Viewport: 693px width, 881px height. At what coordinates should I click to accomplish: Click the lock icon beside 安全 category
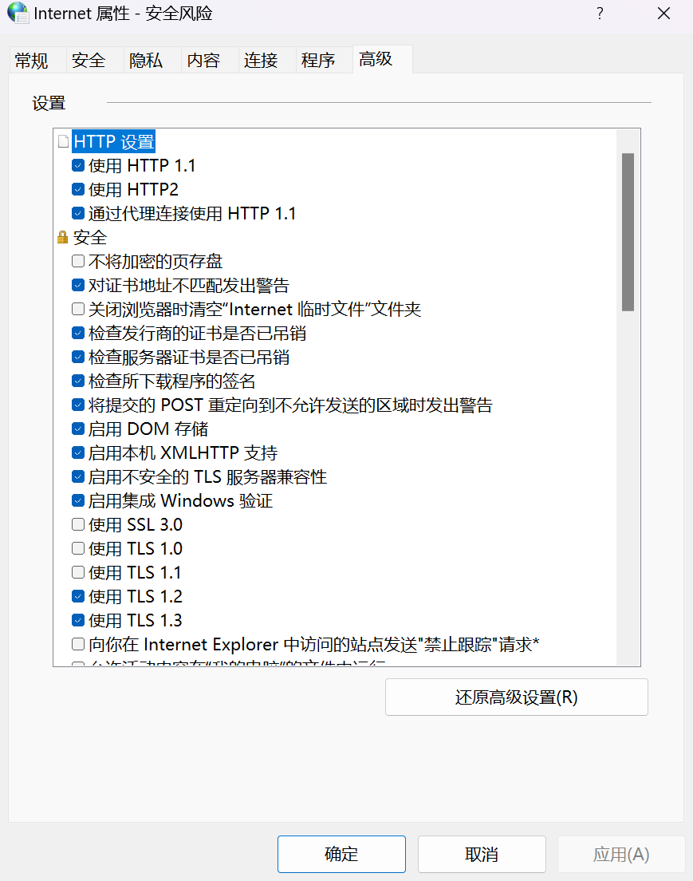[62, 237]
